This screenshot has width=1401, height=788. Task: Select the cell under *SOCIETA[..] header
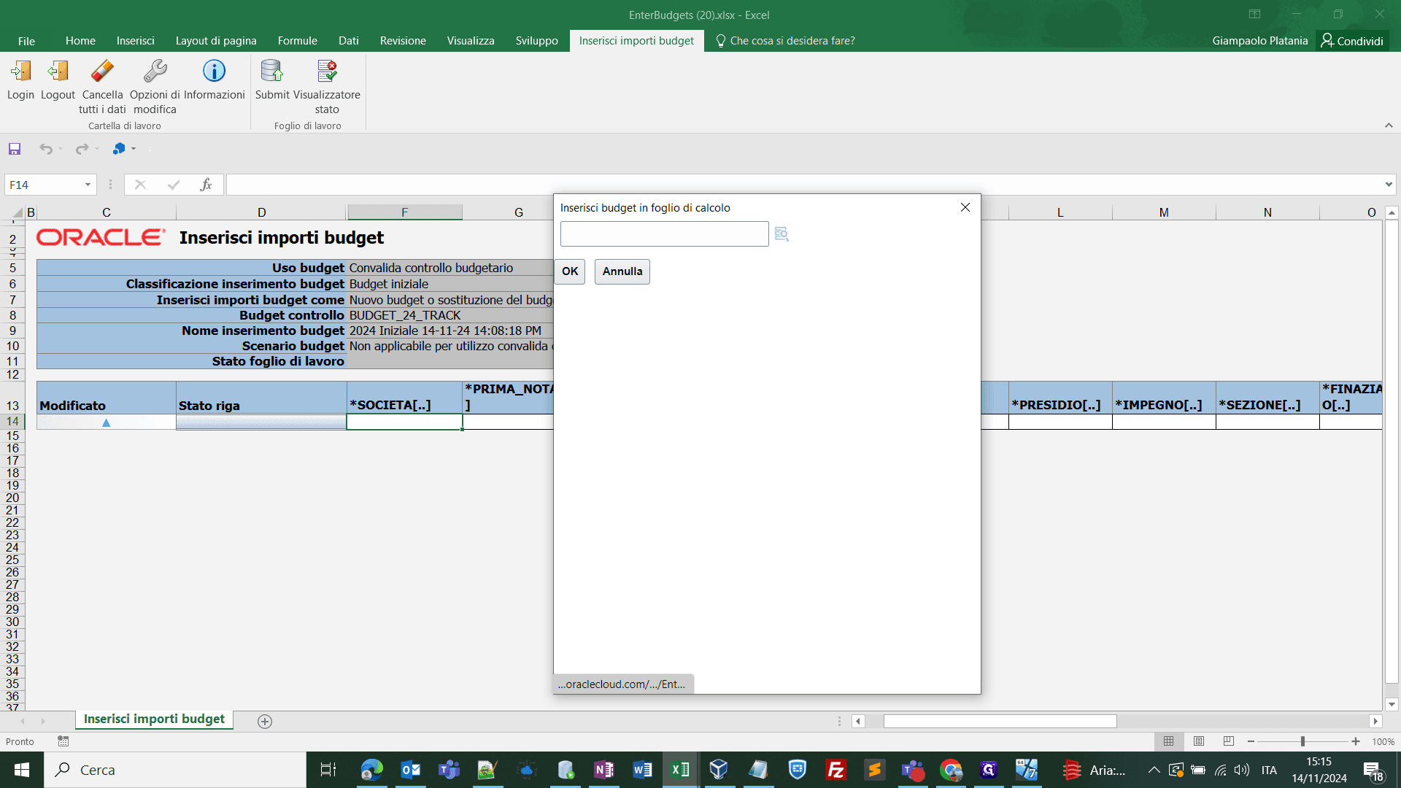404,422
